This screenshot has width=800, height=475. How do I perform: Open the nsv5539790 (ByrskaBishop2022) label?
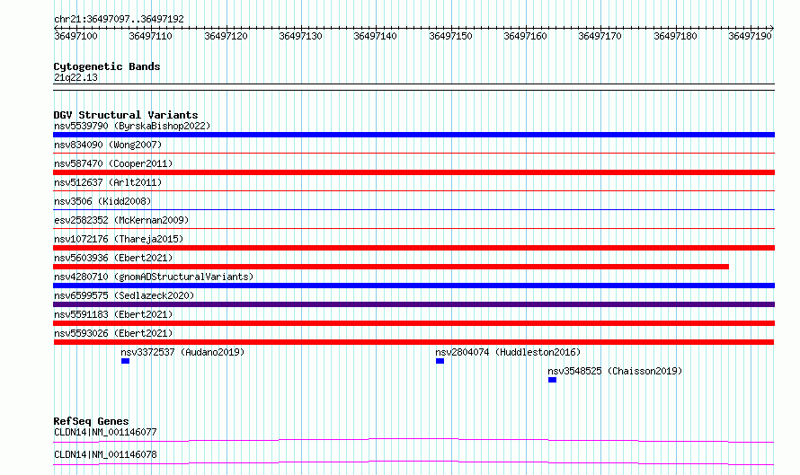[x=132, y=126]
